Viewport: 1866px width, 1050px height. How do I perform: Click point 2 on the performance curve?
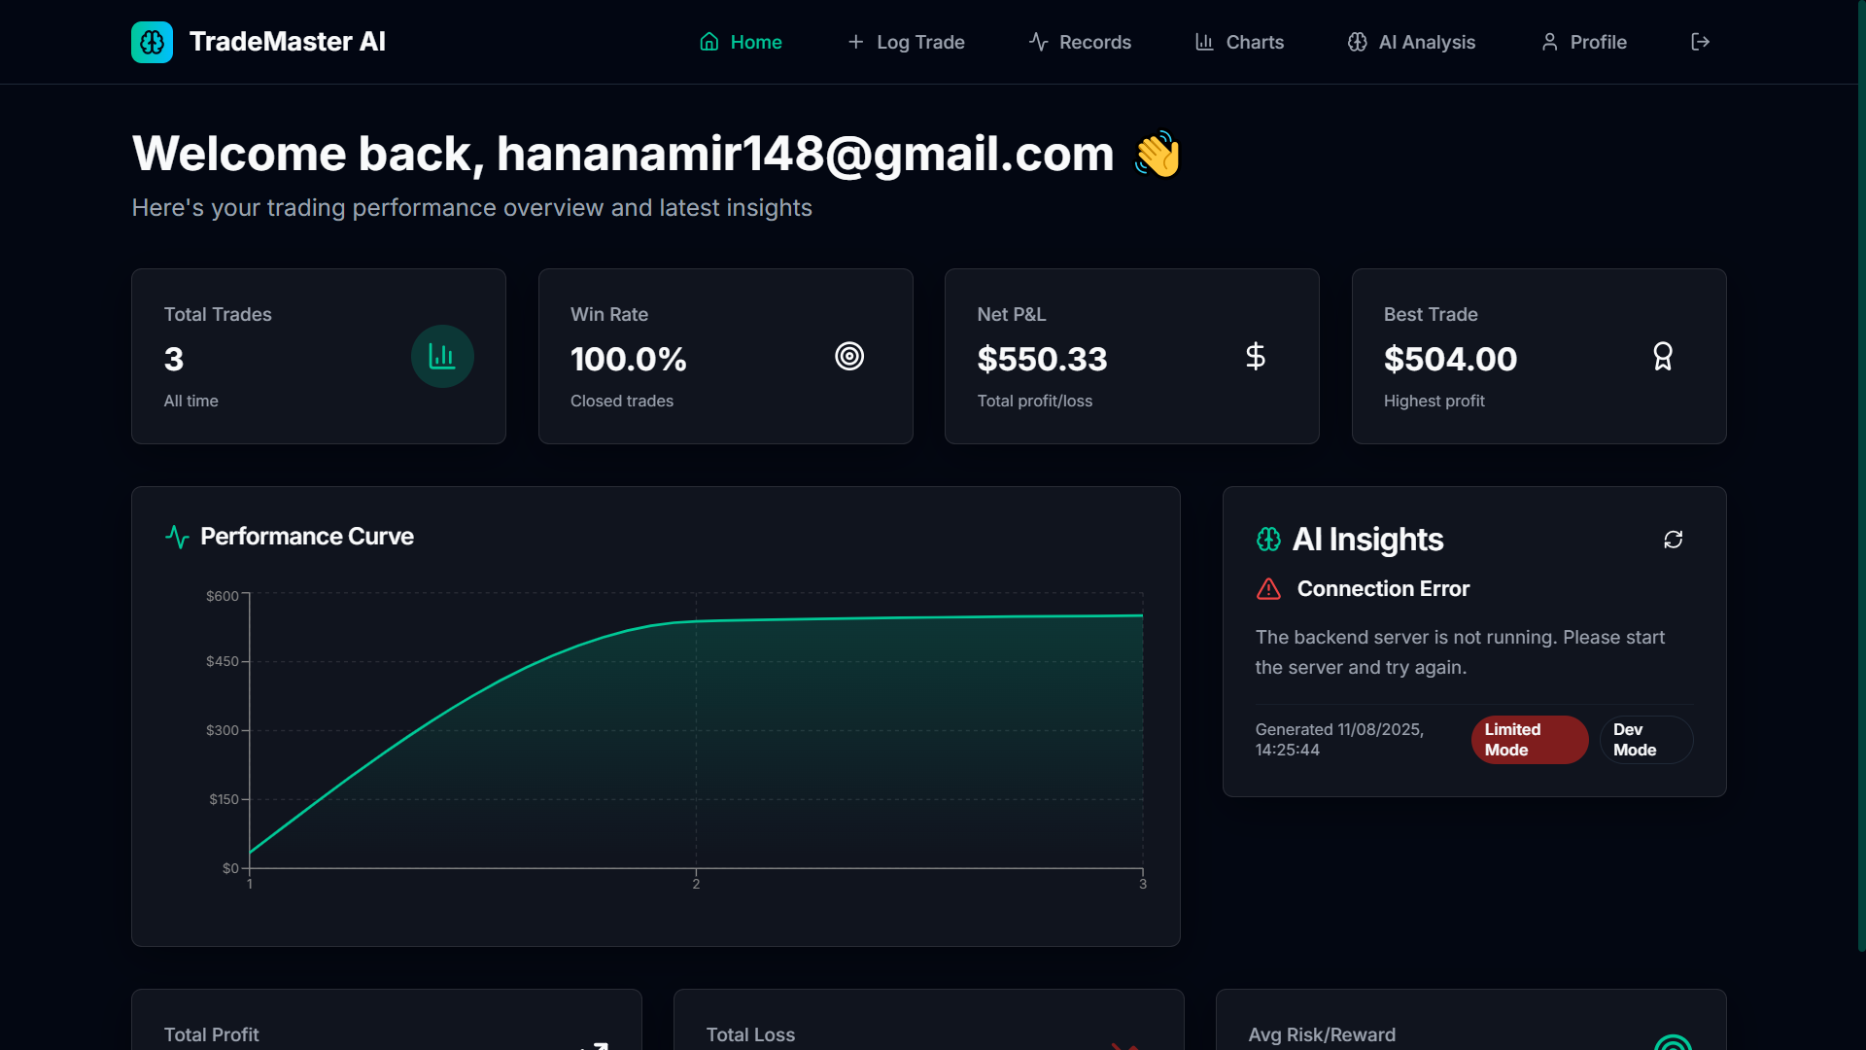tap(696, 621)
